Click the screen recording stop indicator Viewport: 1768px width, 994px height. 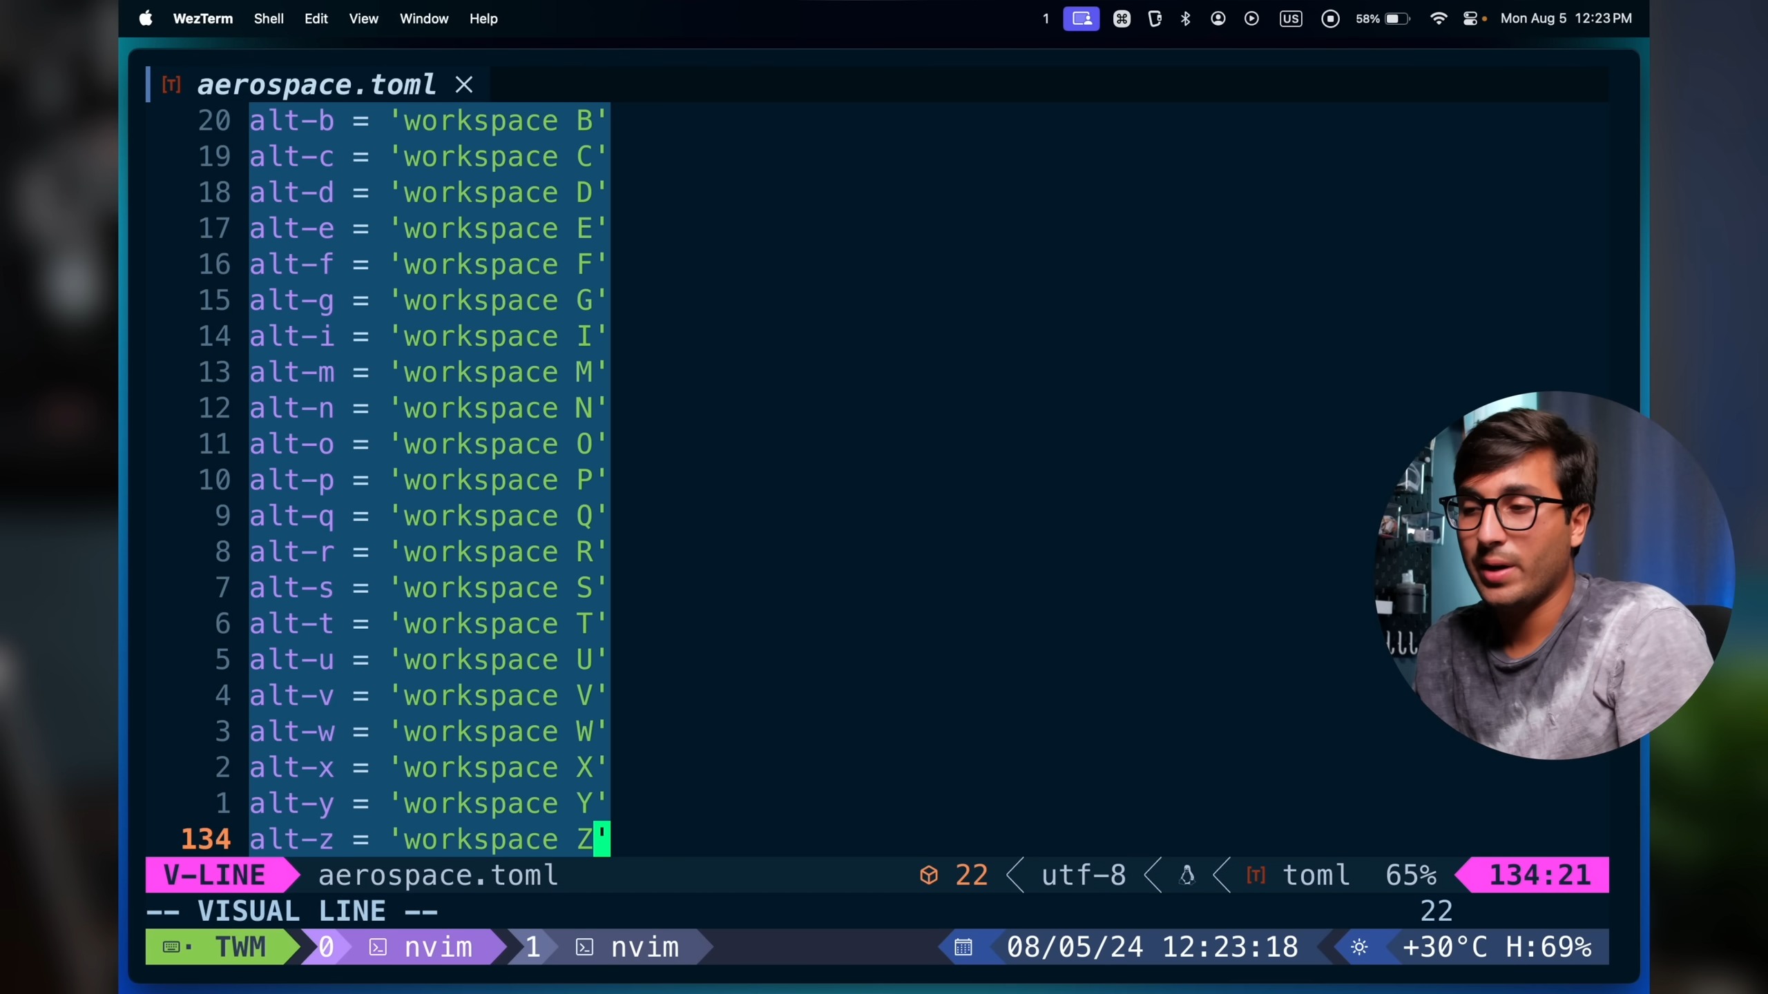point(1330,19)
